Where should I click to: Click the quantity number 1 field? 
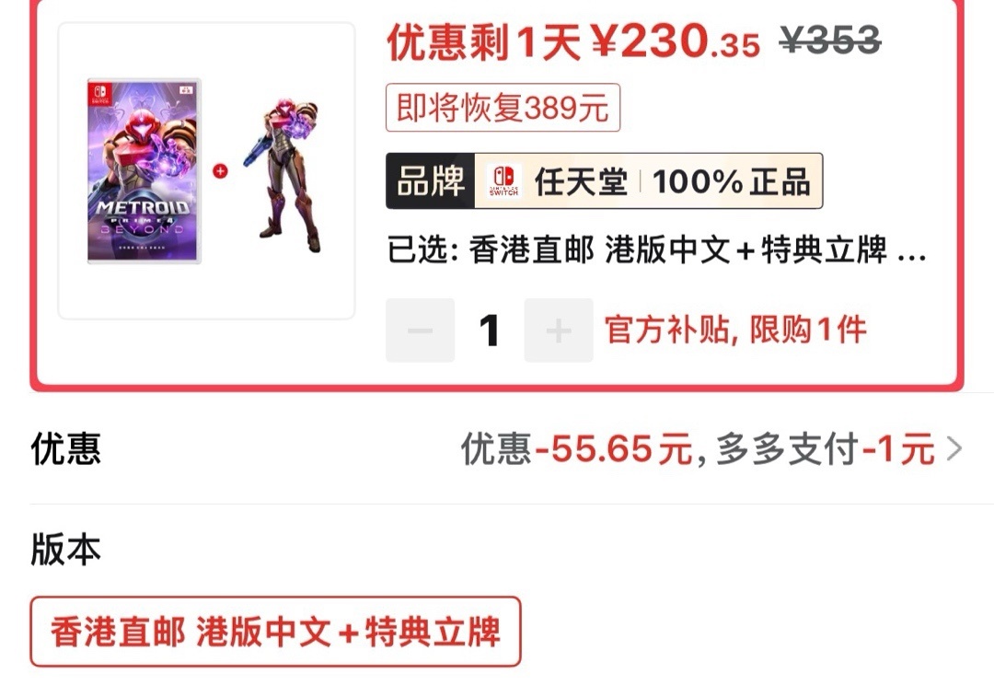coord(489,331)
